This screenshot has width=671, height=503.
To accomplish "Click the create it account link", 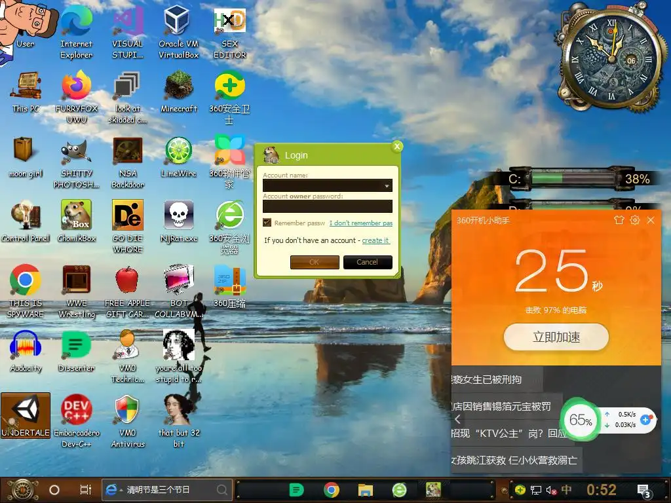I will 375,240.
